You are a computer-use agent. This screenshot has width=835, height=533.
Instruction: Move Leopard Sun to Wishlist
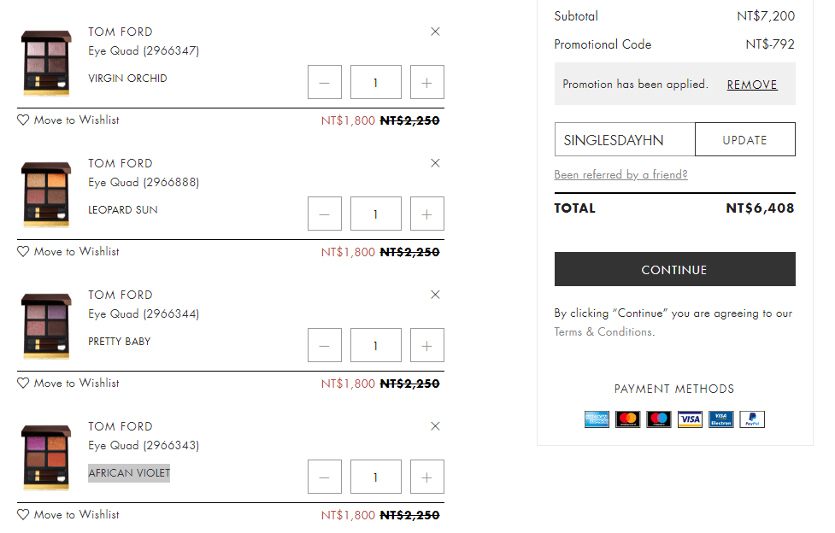(x=68, y=252)
